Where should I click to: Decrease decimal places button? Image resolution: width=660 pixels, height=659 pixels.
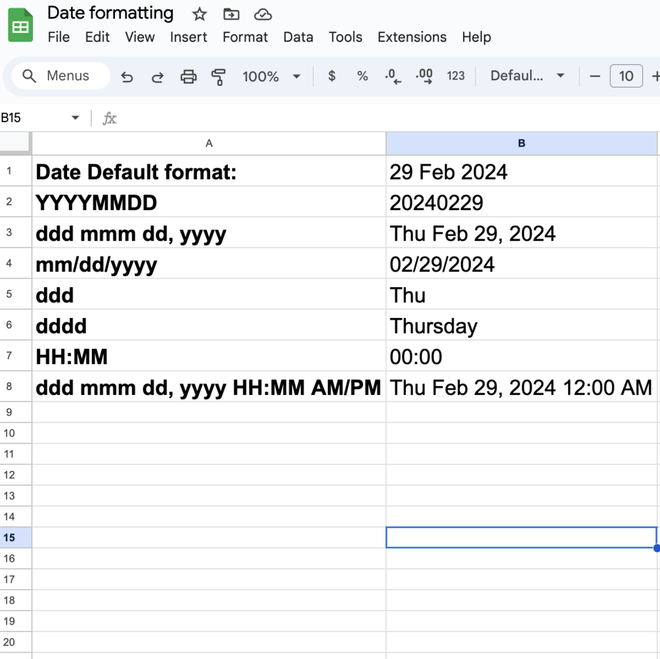coord(393,77)
